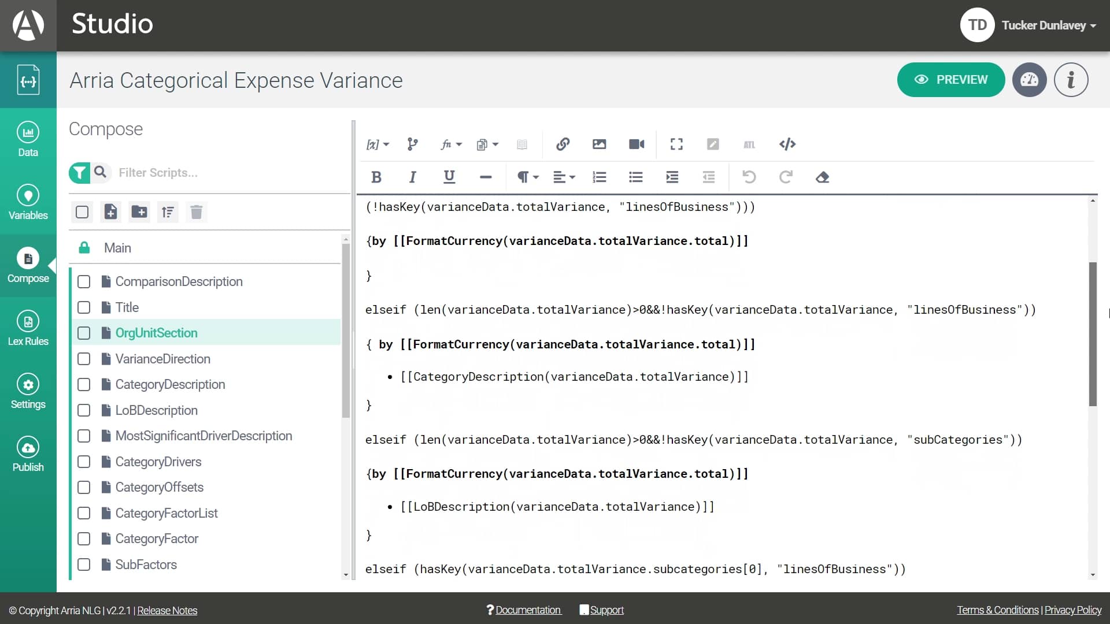Open the Settings section

[x=28, y=391]
